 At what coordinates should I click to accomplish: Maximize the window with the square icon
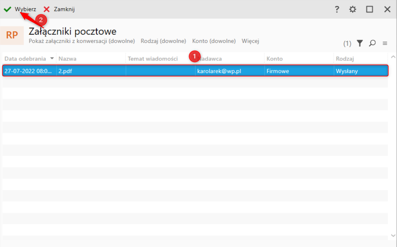(370, 9)
